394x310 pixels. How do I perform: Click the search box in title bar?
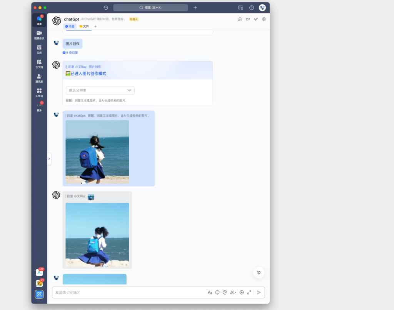[x=150, y=8]
